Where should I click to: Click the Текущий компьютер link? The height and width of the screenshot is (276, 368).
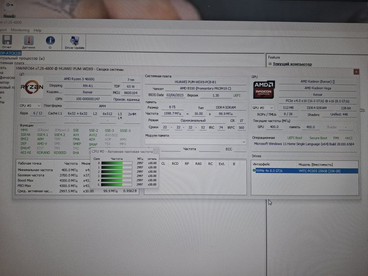click(x=292, y=64)
